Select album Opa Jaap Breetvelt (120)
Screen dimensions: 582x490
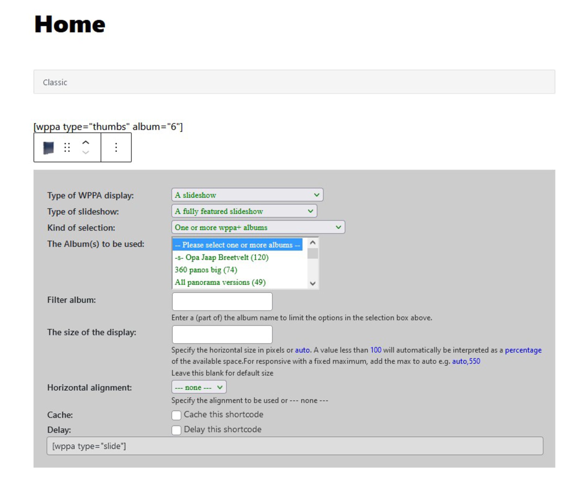pos(221,258)
